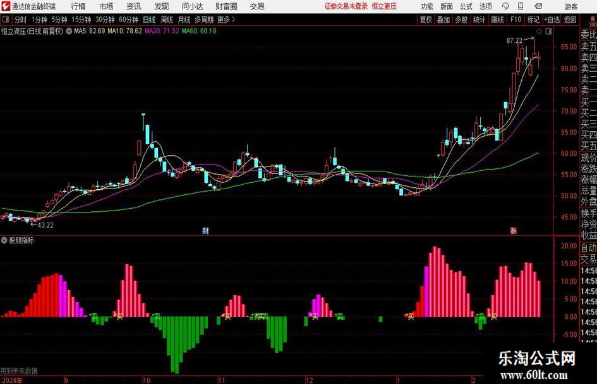Click the 叠加 overlay button
Image resolution: width=597 pixels, height=384 pixels.
tap(443, 20)
